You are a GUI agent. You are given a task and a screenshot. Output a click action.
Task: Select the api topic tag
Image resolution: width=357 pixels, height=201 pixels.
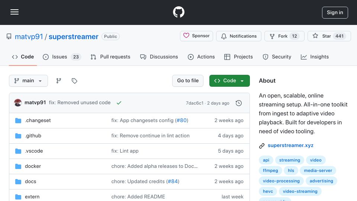[266, 160]
